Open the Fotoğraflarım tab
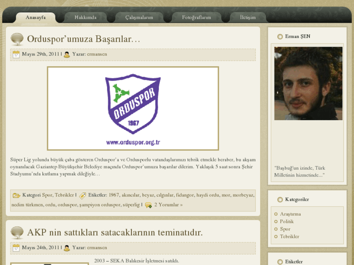The image size is (354, 265). pyautogui.click(x=196, y=18)
